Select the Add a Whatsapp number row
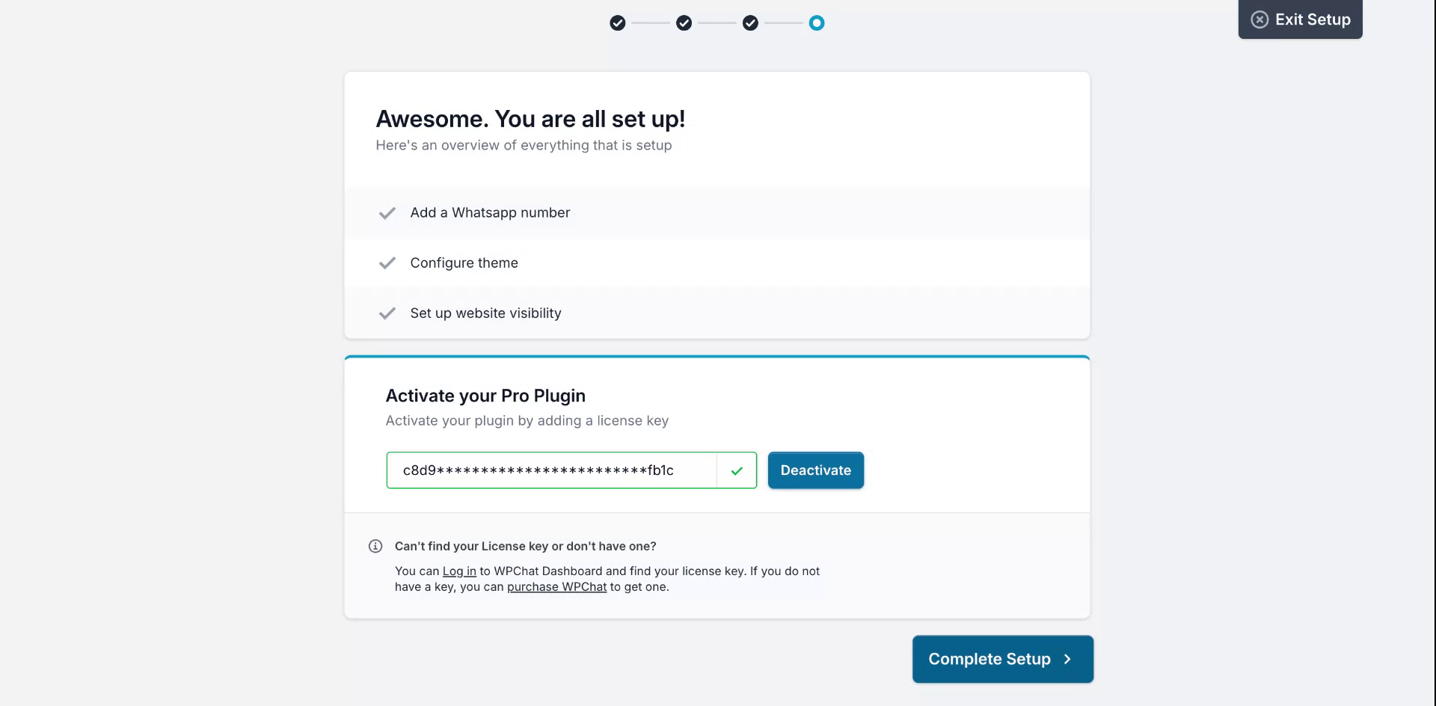 [717, 212]
